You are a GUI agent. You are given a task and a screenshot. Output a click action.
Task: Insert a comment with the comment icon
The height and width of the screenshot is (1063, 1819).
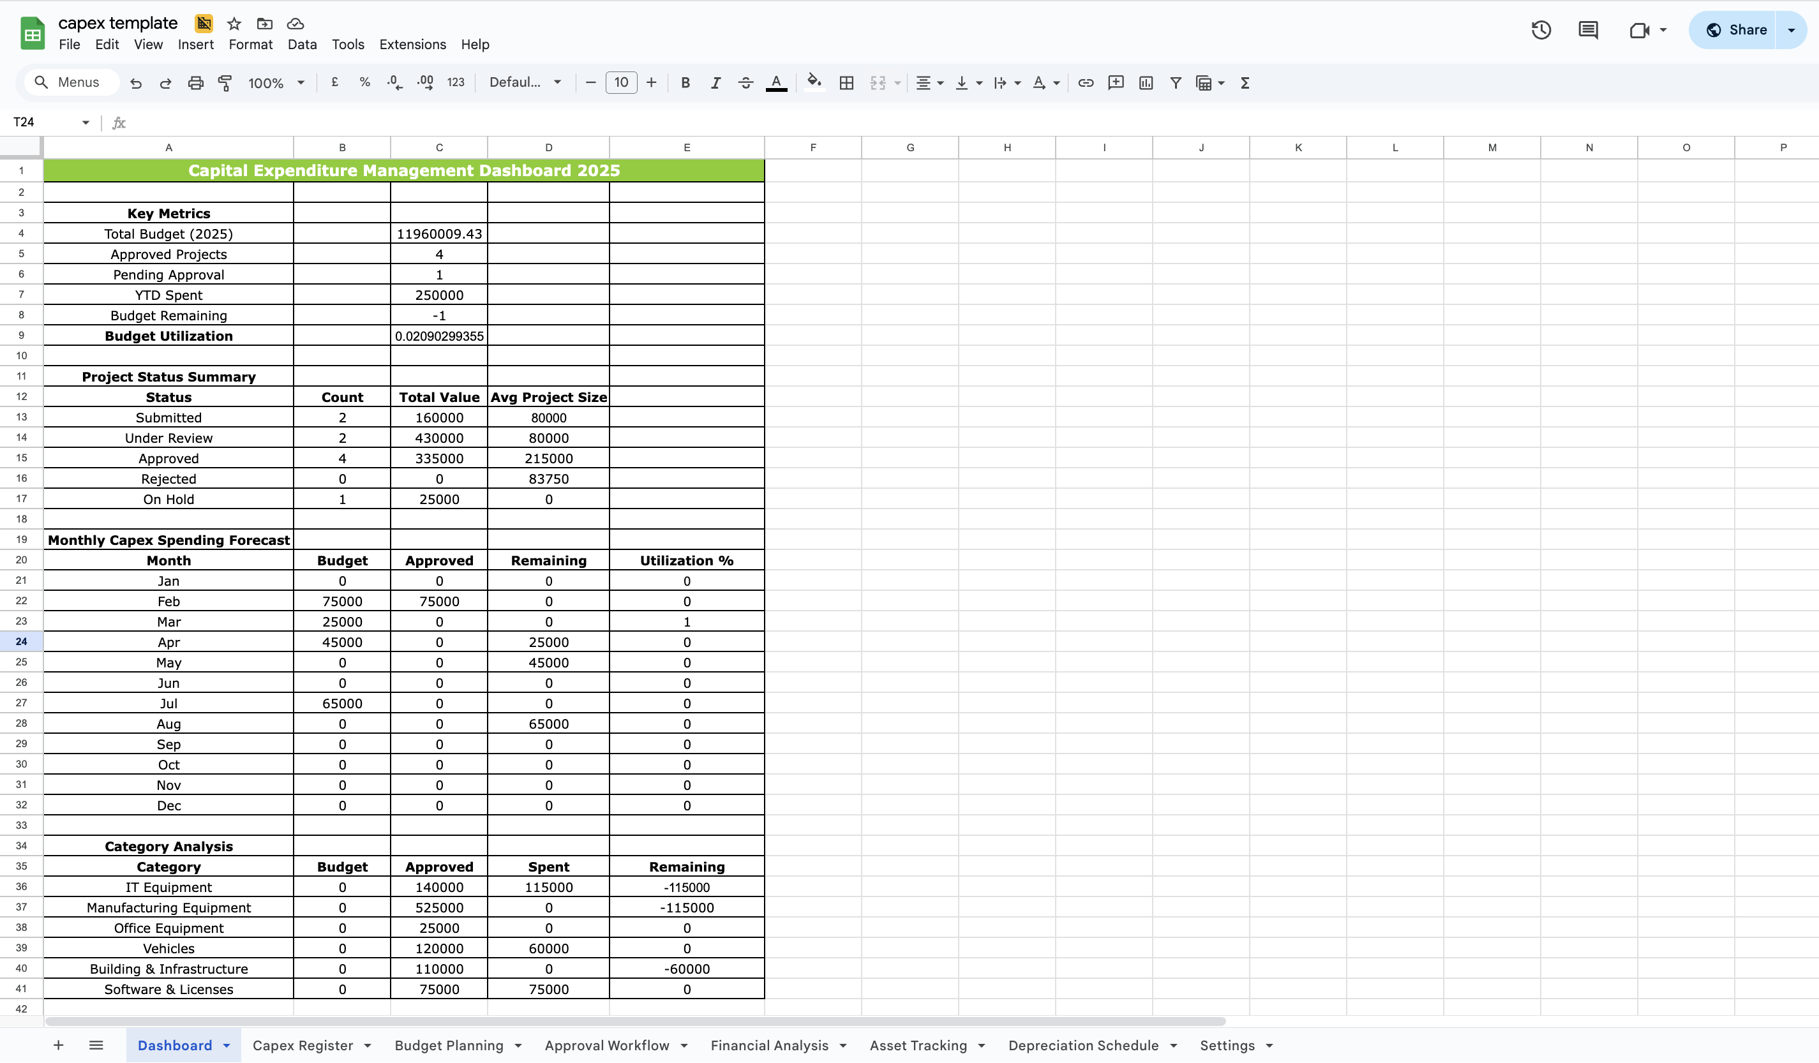(1115, 82)
